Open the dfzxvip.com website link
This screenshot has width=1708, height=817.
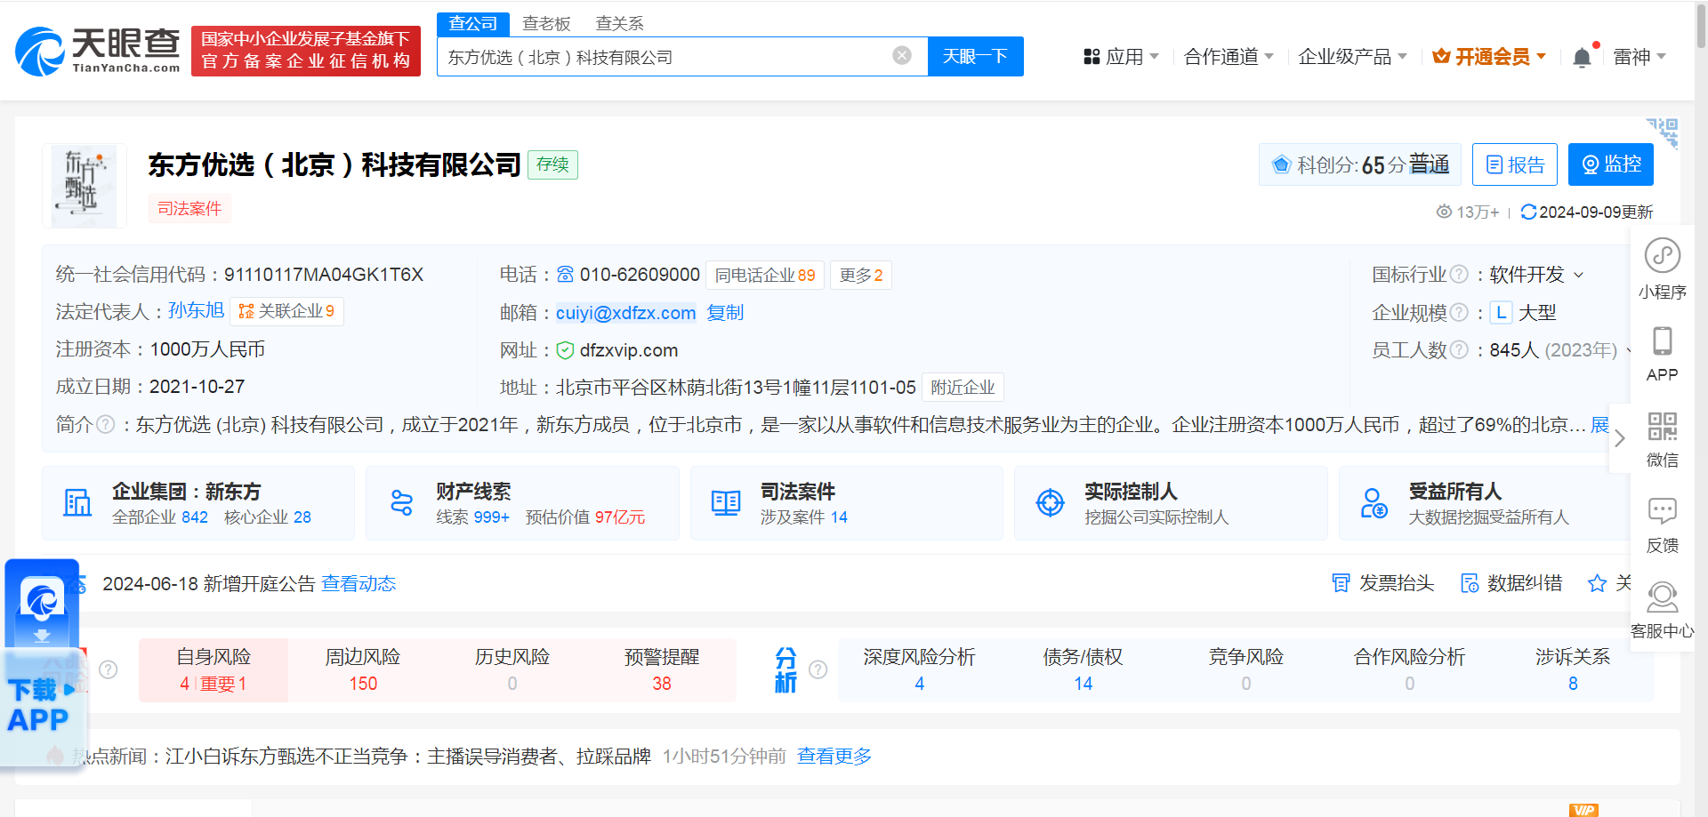[629, 350]
